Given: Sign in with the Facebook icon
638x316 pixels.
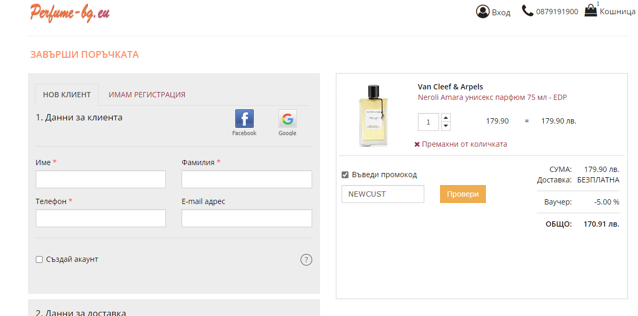Looking at the screenshot, I should click(244, 119).
